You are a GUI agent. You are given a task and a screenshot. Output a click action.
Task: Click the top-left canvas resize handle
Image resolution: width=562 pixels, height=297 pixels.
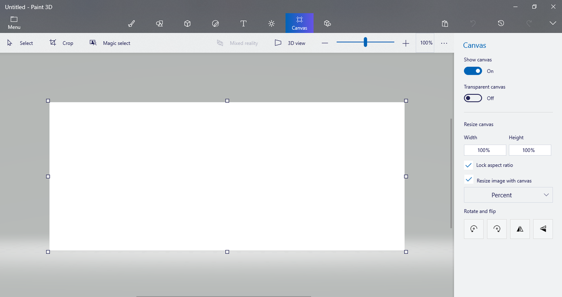(48, 101)
